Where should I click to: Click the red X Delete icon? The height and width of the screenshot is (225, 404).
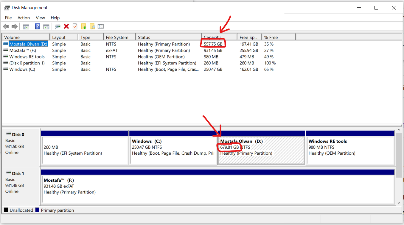pos(66,26)
